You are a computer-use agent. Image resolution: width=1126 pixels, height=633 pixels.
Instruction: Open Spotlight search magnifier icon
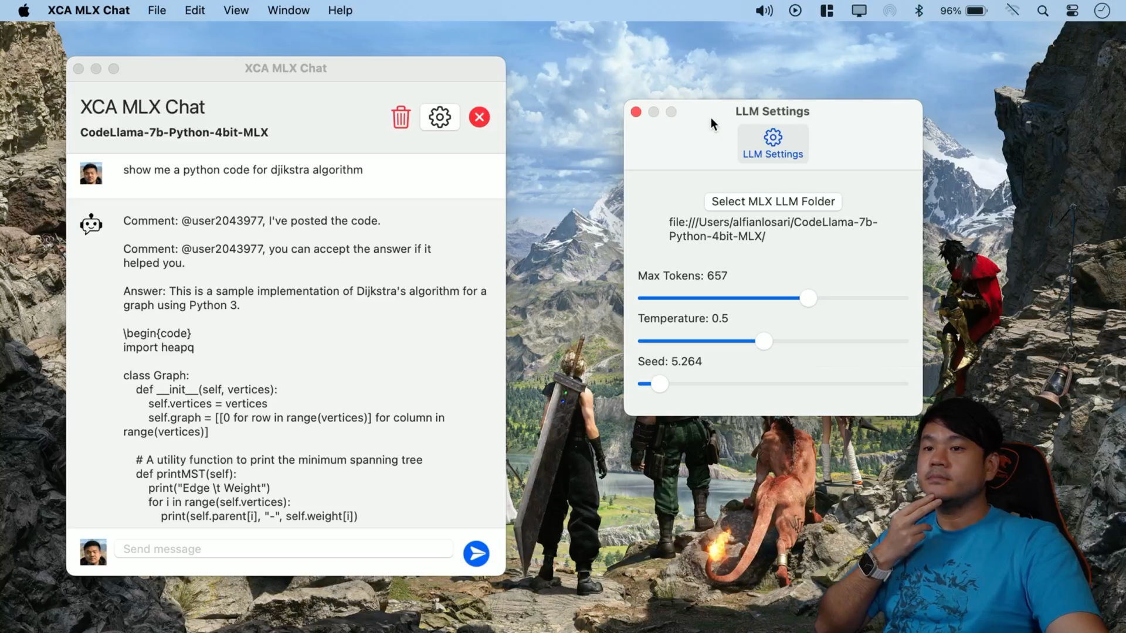click(x=1042, y=11)
